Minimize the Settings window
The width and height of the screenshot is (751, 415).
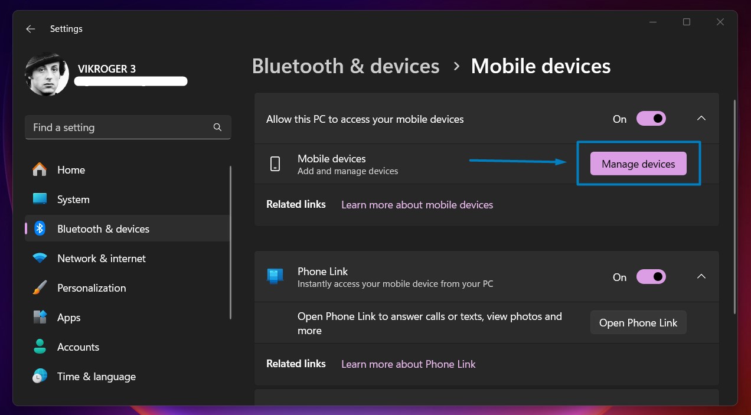(x=652, y=22)
